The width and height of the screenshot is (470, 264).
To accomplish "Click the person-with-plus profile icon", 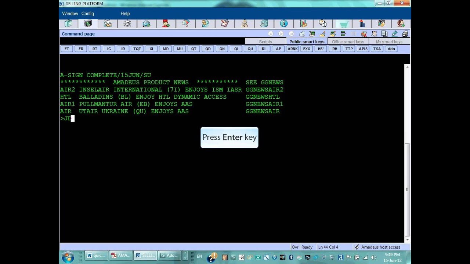I will [401, 24].
